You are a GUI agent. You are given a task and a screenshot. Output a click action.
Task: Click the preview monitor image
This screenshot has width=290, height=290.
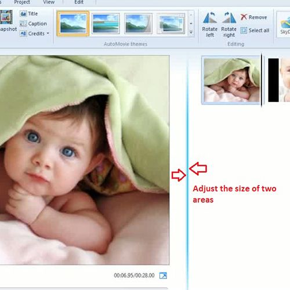coord(85,160)
